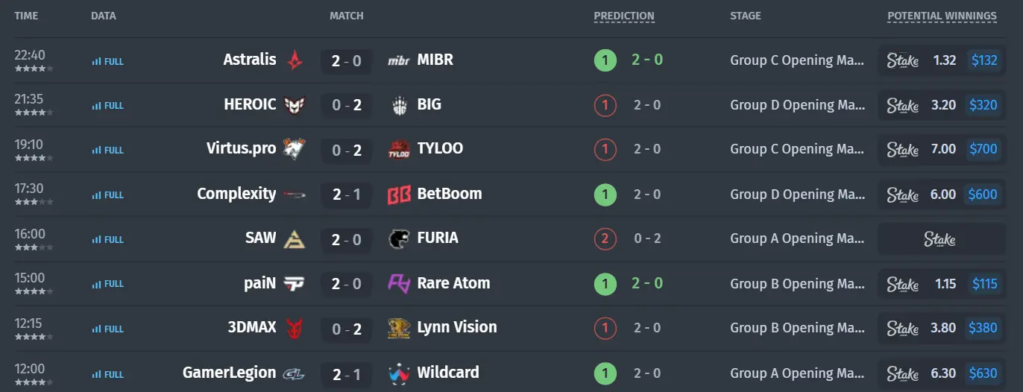
Task: Select the green prediction circle for Astralis match
Action: (x=605, y=60)
